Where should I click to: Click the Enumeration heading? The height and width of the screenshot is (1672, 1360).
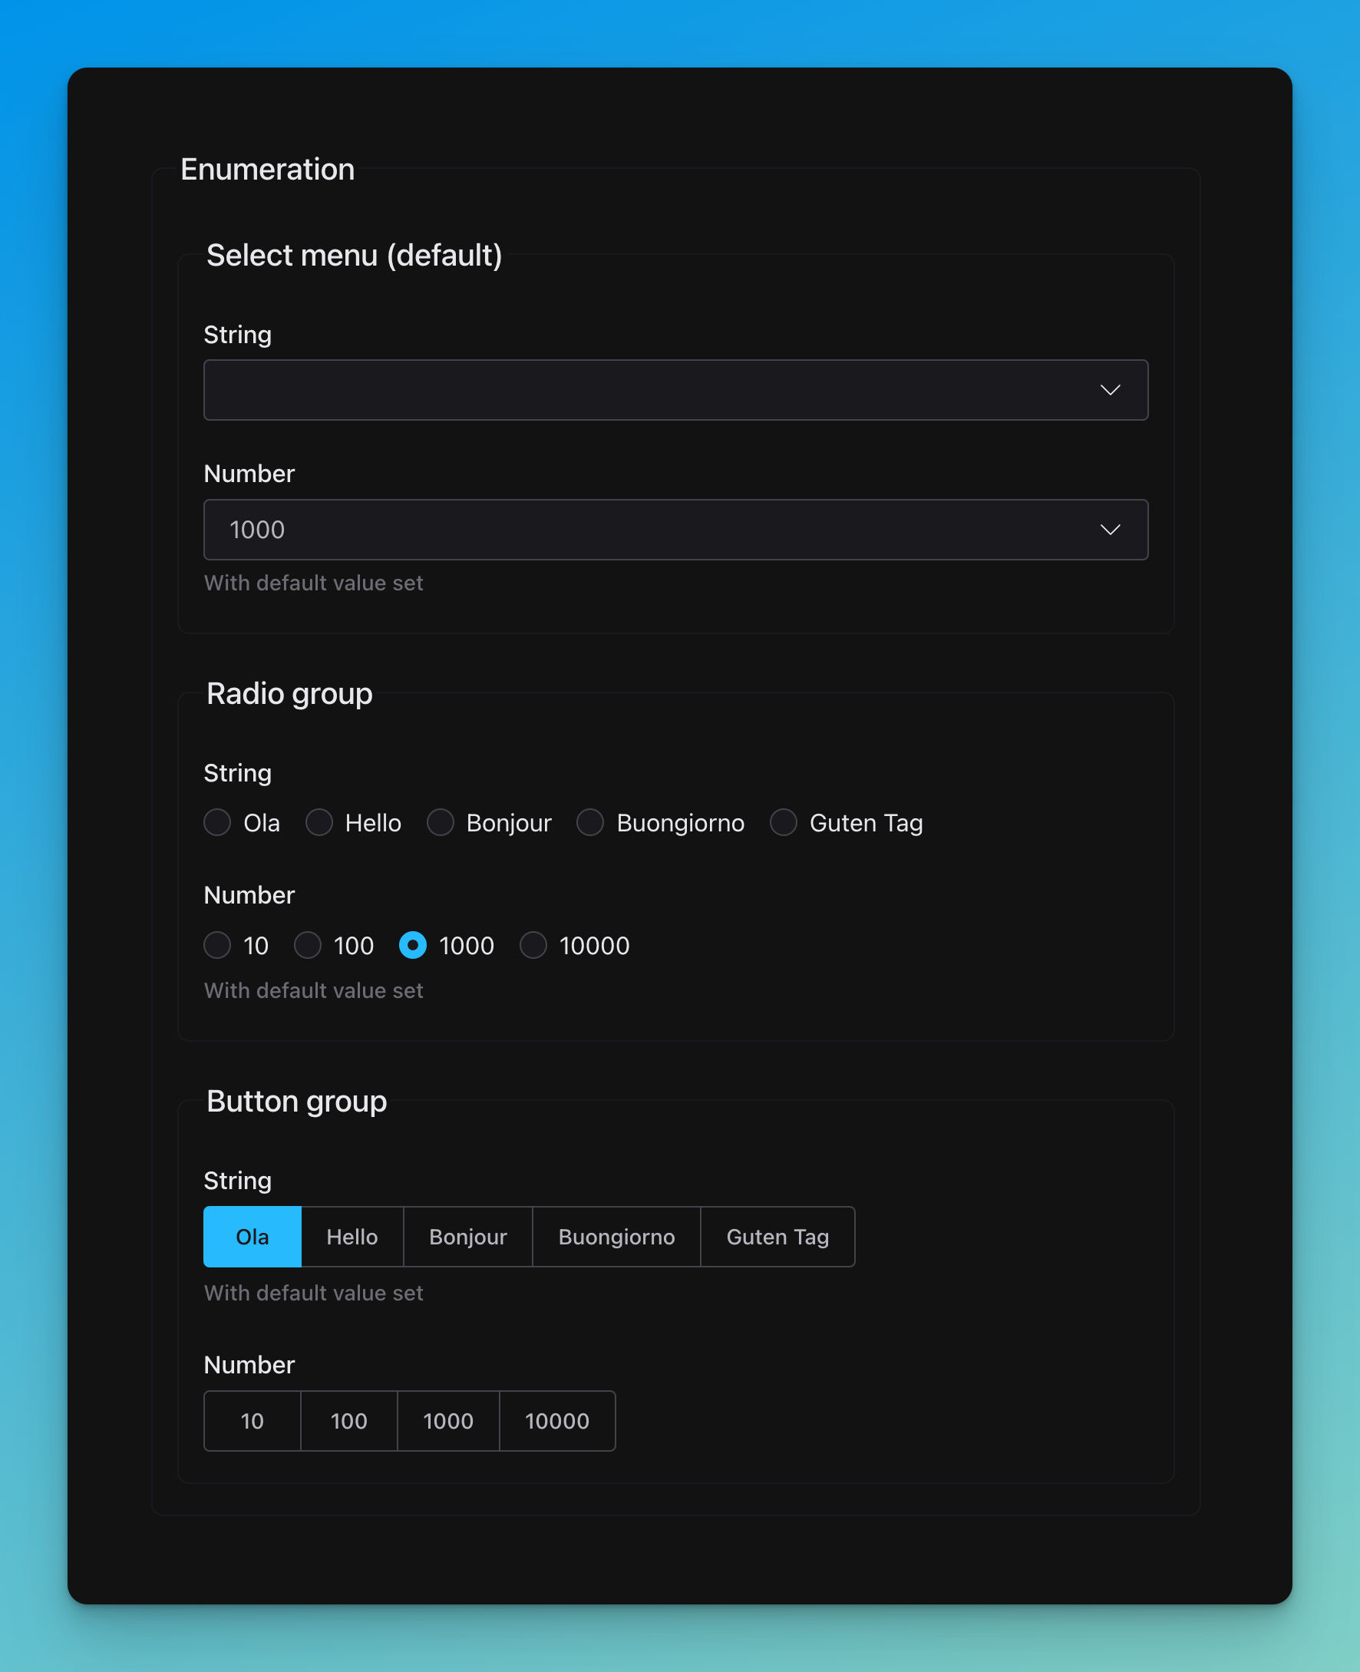point(267,169)
